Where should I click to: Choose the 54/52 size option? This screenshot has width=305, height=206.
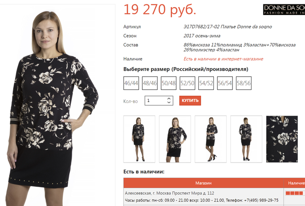206,83
